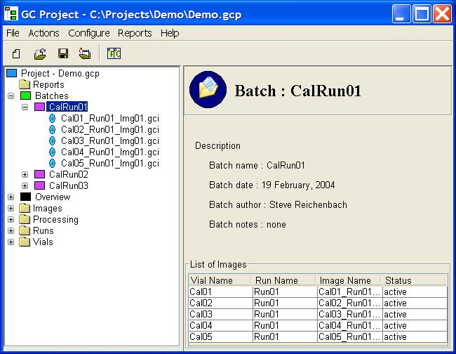456x354 pixels.
Task: Click the GC toolbar icon
Action: (114, 53)
